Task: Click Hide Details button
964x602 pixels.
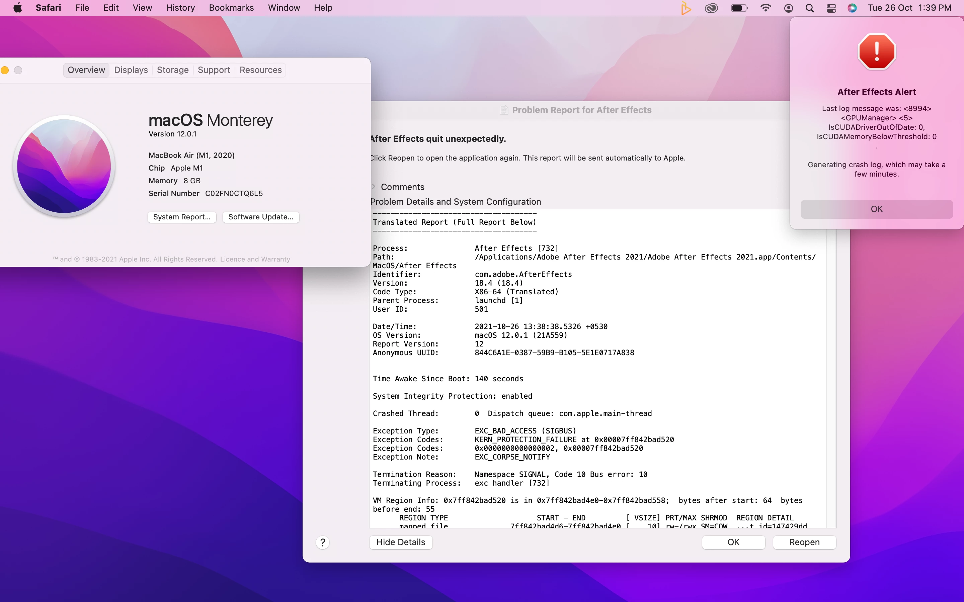Action: coord(400,542)
